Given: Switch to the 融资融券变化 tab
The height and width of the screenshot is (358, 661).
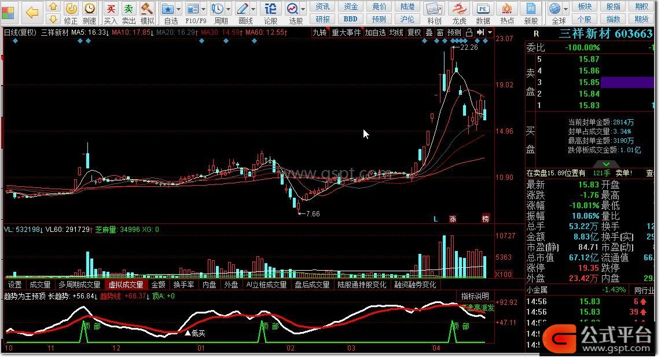Looking at the screenshot, I should pos(415,285).
